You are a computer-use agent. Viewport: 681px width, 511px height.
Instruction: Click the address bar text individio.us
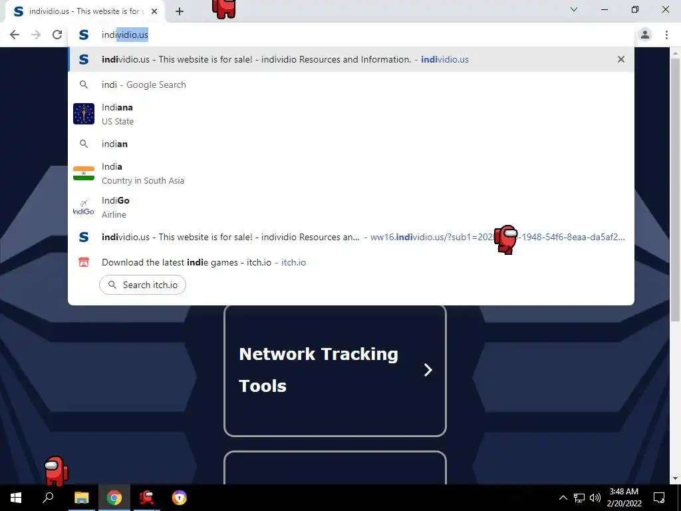(x=124, y=35)
